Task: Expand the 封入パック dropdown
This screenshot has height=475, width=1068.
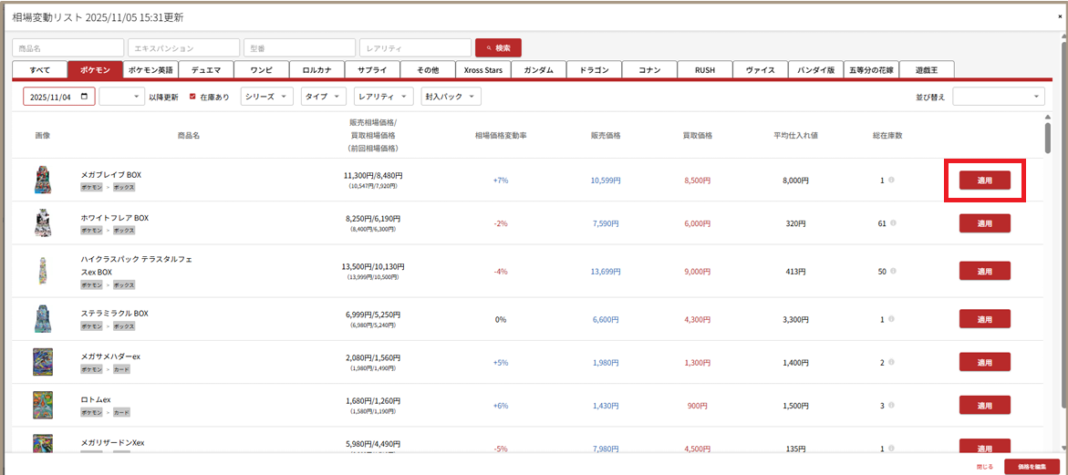Action: 451,97
